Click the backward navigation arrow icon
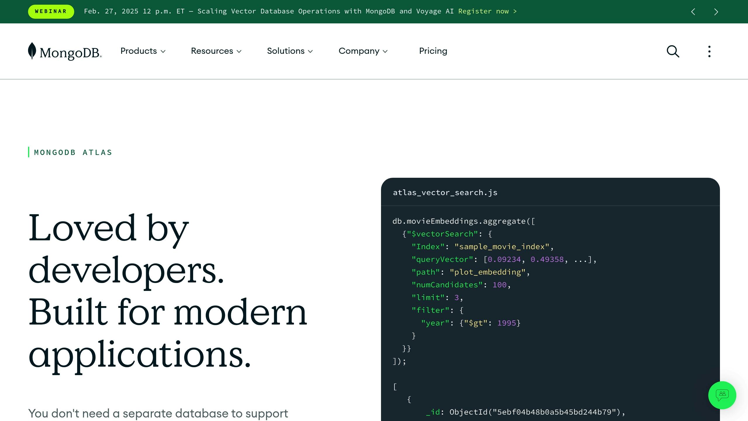748x421 pixels. [x=693, y=11]
